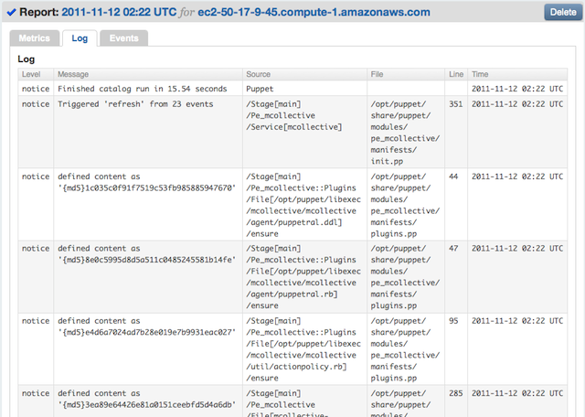Select the 'Puppet' source cell
585x417 pixels.
pos(261,89)
